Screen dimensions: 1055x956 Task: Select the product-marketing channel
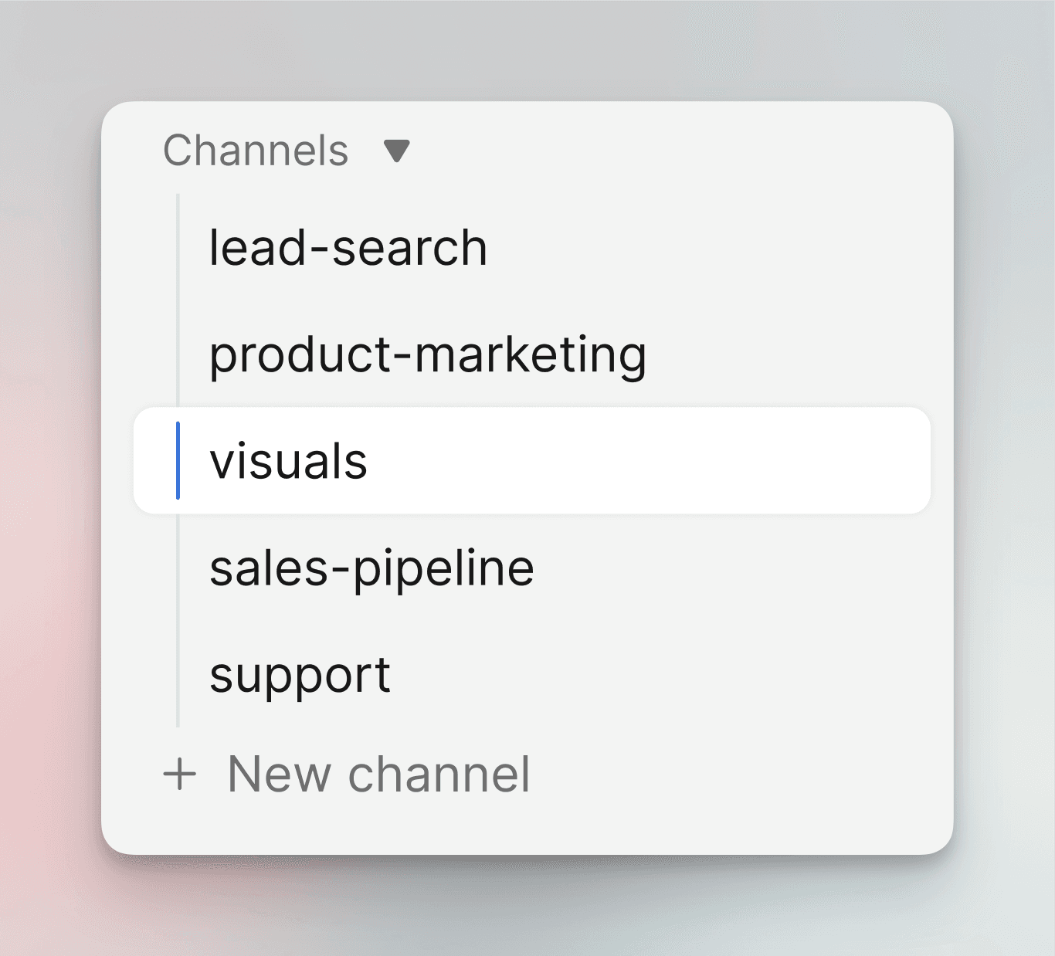428,354
